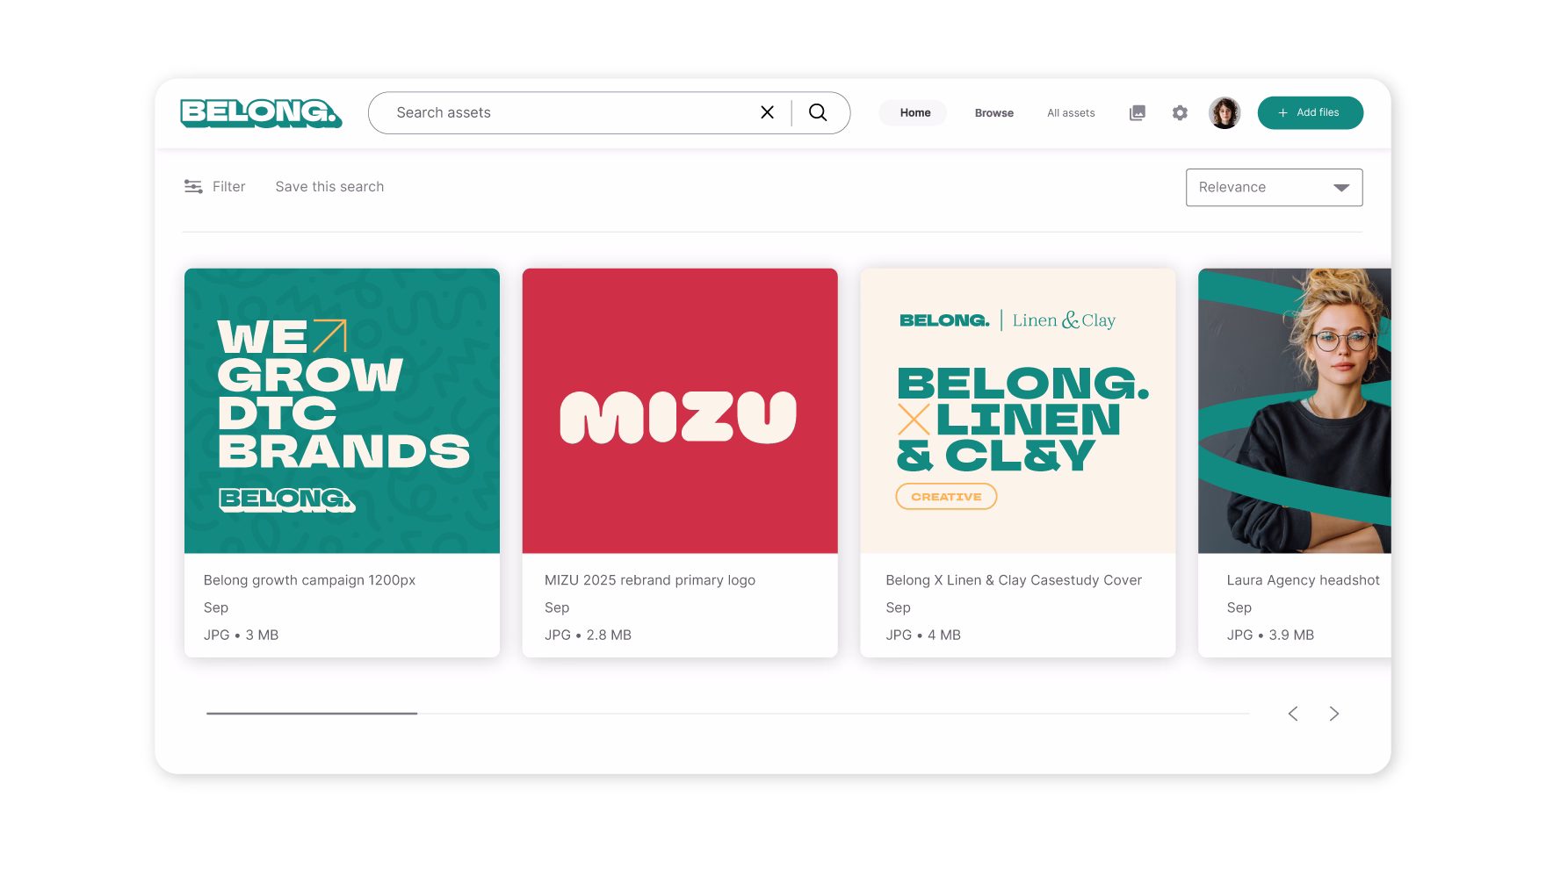The height and width of the screenshot is (869, 1546).
Task: Click the JPG • 4 MB file info
Action: click(923, 635)
